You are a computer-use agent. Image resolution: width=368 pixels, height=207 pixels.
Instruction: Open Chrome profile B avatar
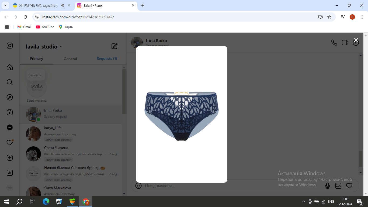point(352,17)
